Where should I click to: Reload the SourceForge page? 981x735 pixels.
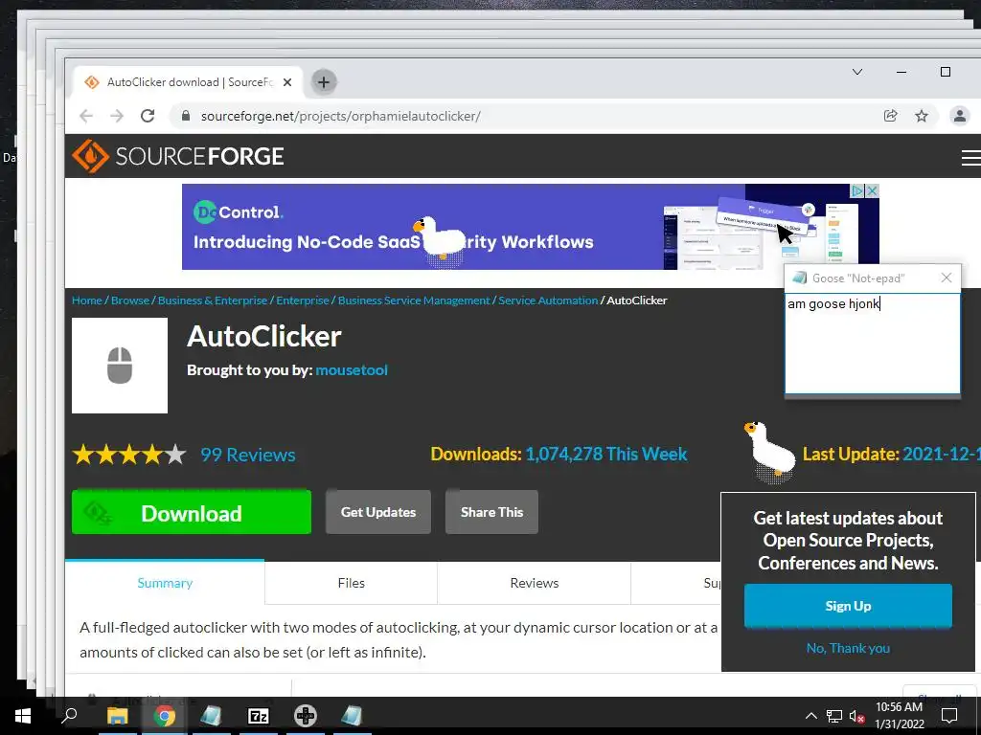coord(148,116)
